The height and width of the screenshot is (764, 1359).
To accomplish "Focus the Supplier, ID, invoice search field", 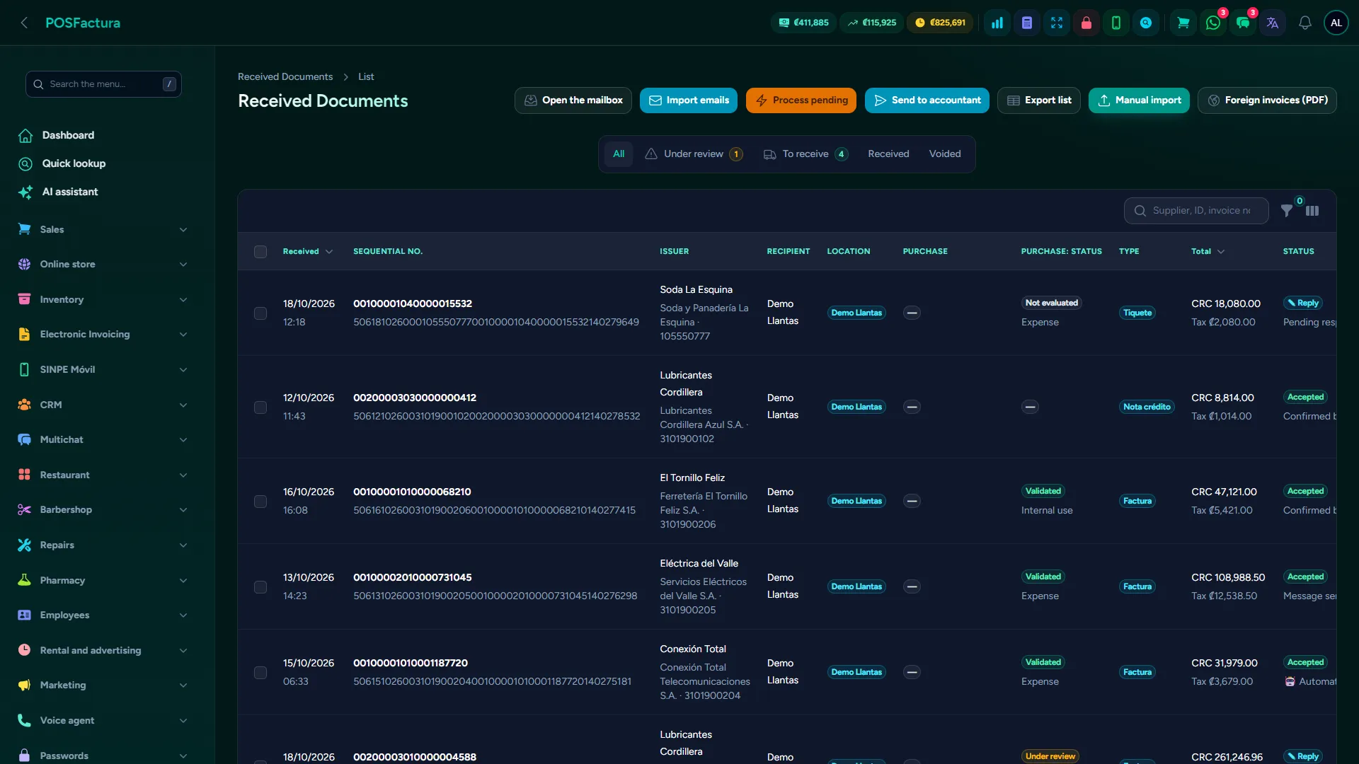I will tap(1196, 211).
